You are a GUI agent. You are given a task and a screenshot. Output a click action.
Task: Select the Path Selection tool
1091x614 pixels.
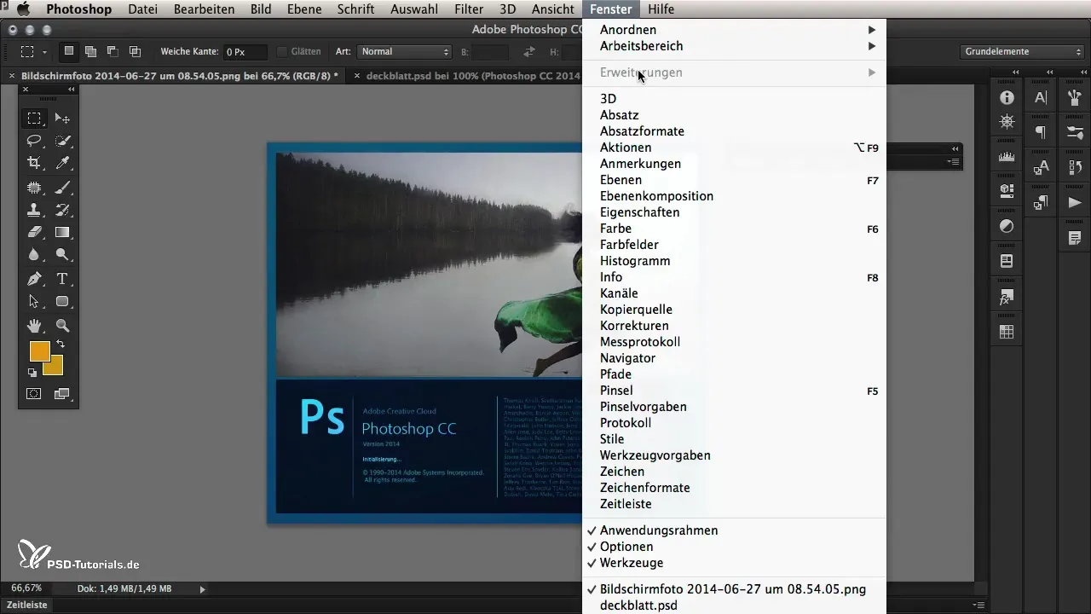(34, 301)
